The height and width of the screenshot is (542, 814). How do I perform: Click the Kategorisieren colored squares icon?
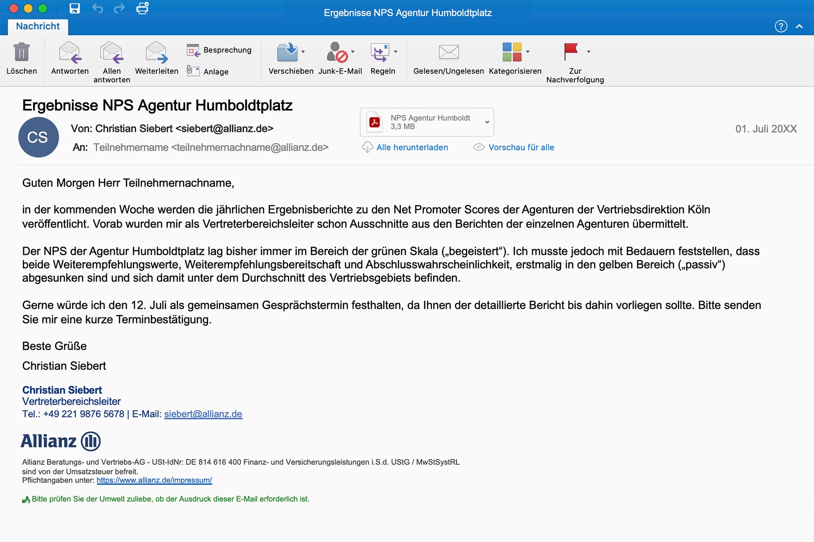[512, 52]
